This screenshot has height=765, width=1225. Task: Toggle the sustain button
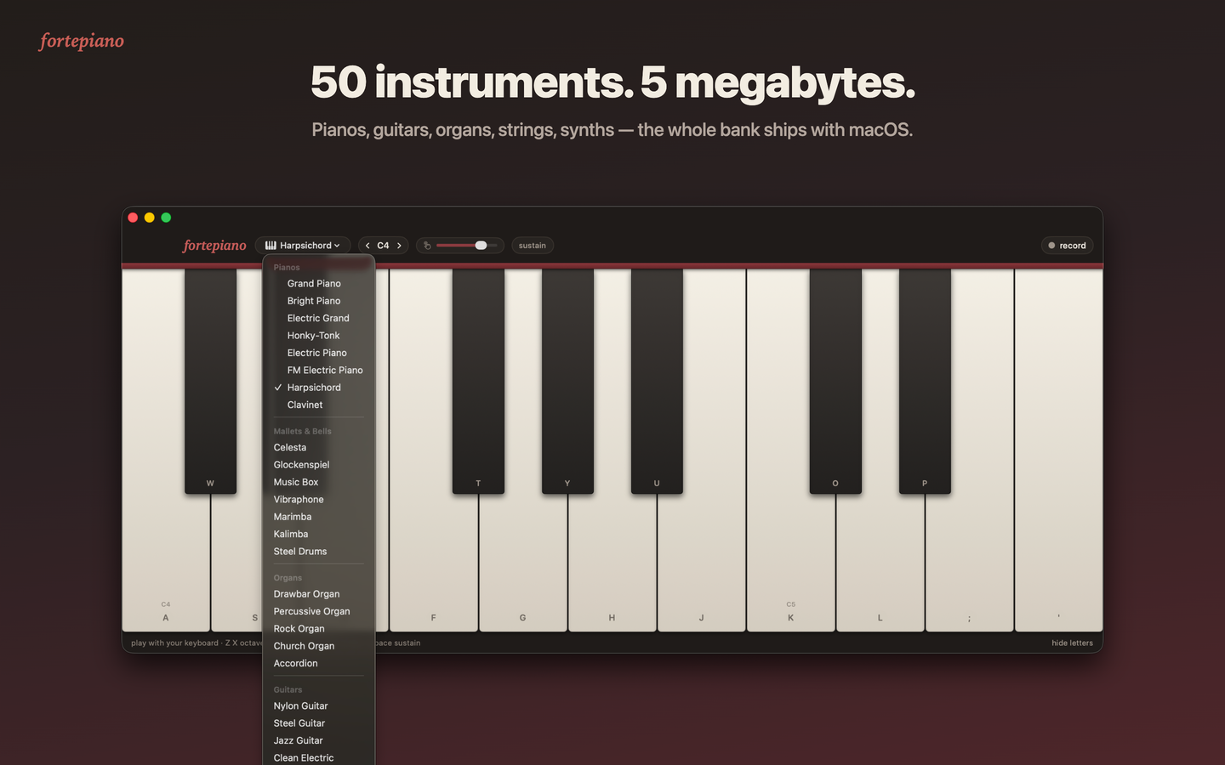pos(533,246)
